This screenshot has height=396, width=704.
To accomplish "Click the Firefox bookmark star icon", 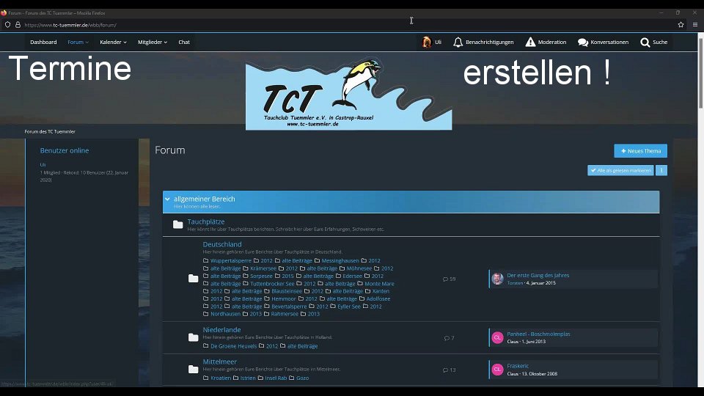I will [x=681, y=24].
